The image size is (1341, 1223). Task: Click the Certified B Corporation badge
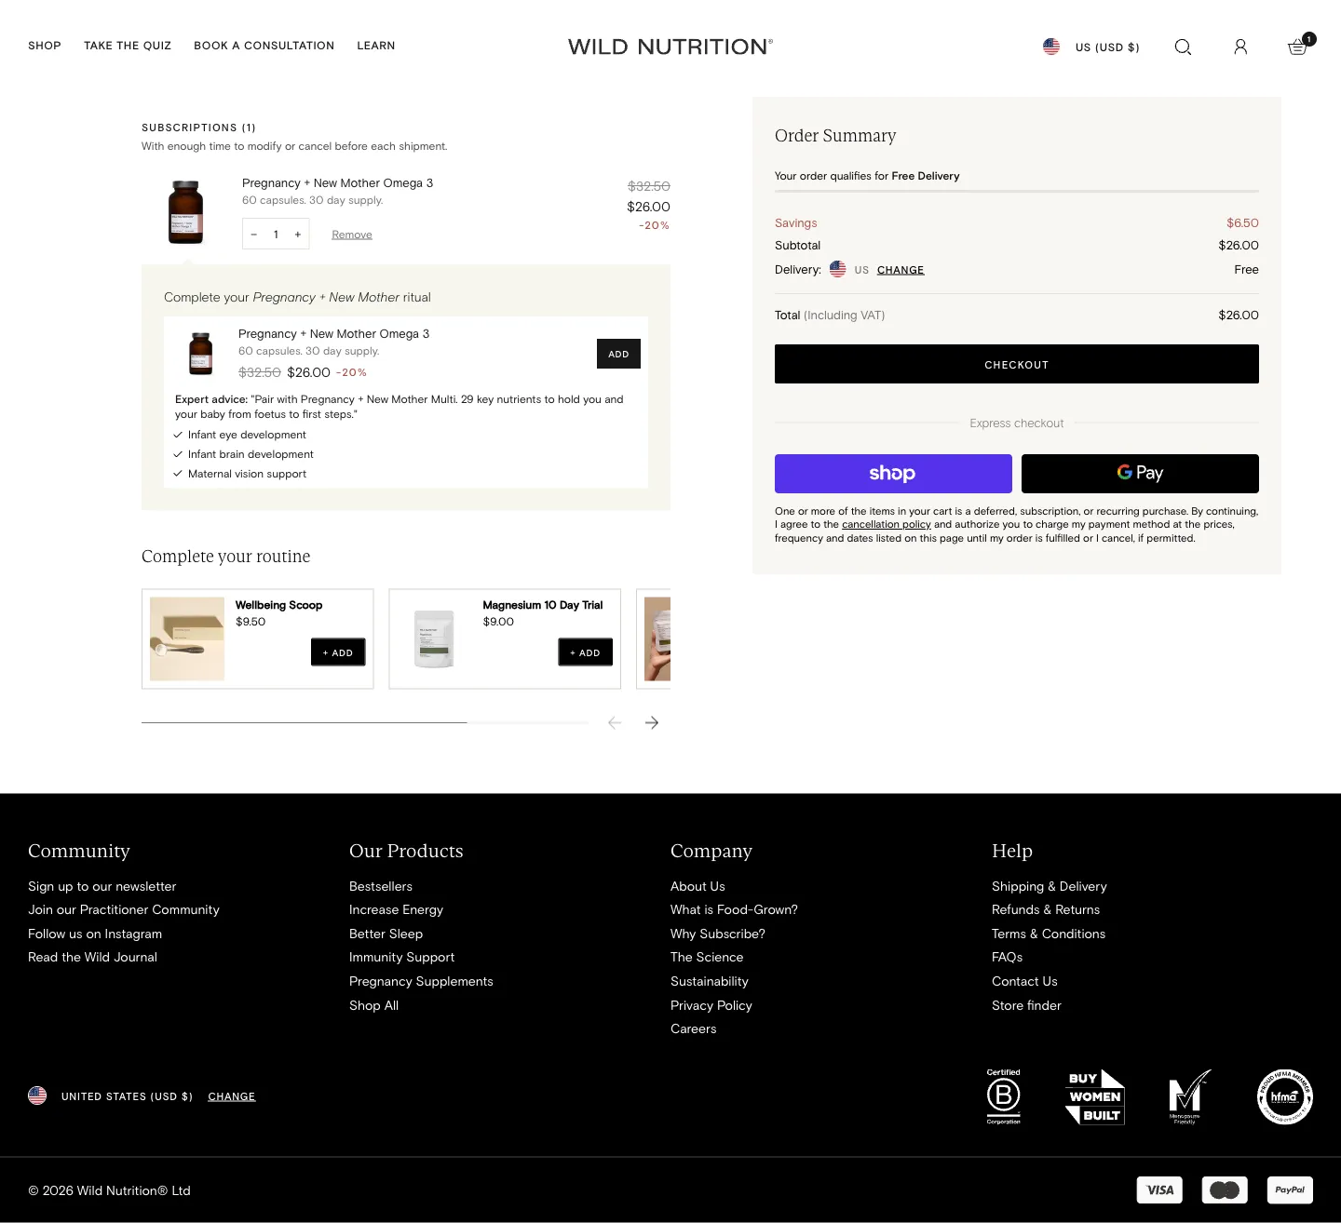(1004, 1096)
